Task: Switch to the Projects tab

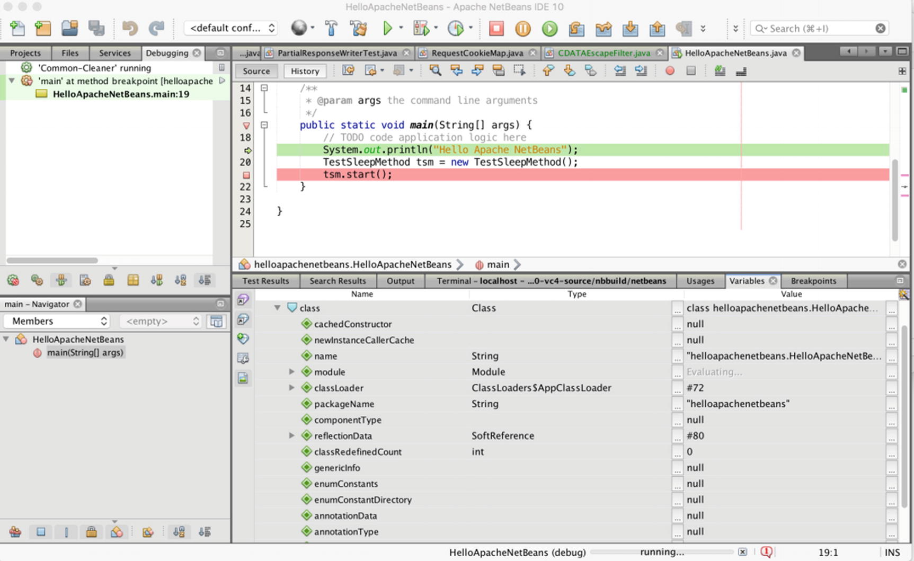Action: pyautogui.click(x=25, y=53)
